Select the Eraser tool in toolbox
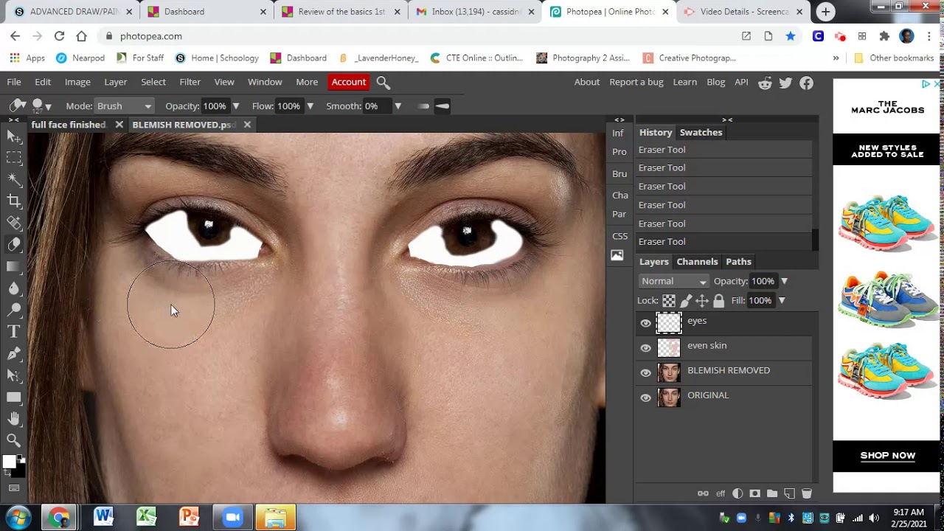Screen dimensions: 944x531 14,245
